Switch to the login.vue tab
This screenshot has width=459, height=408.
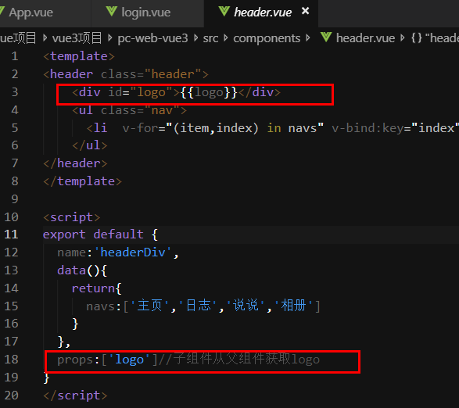[145, 13]
